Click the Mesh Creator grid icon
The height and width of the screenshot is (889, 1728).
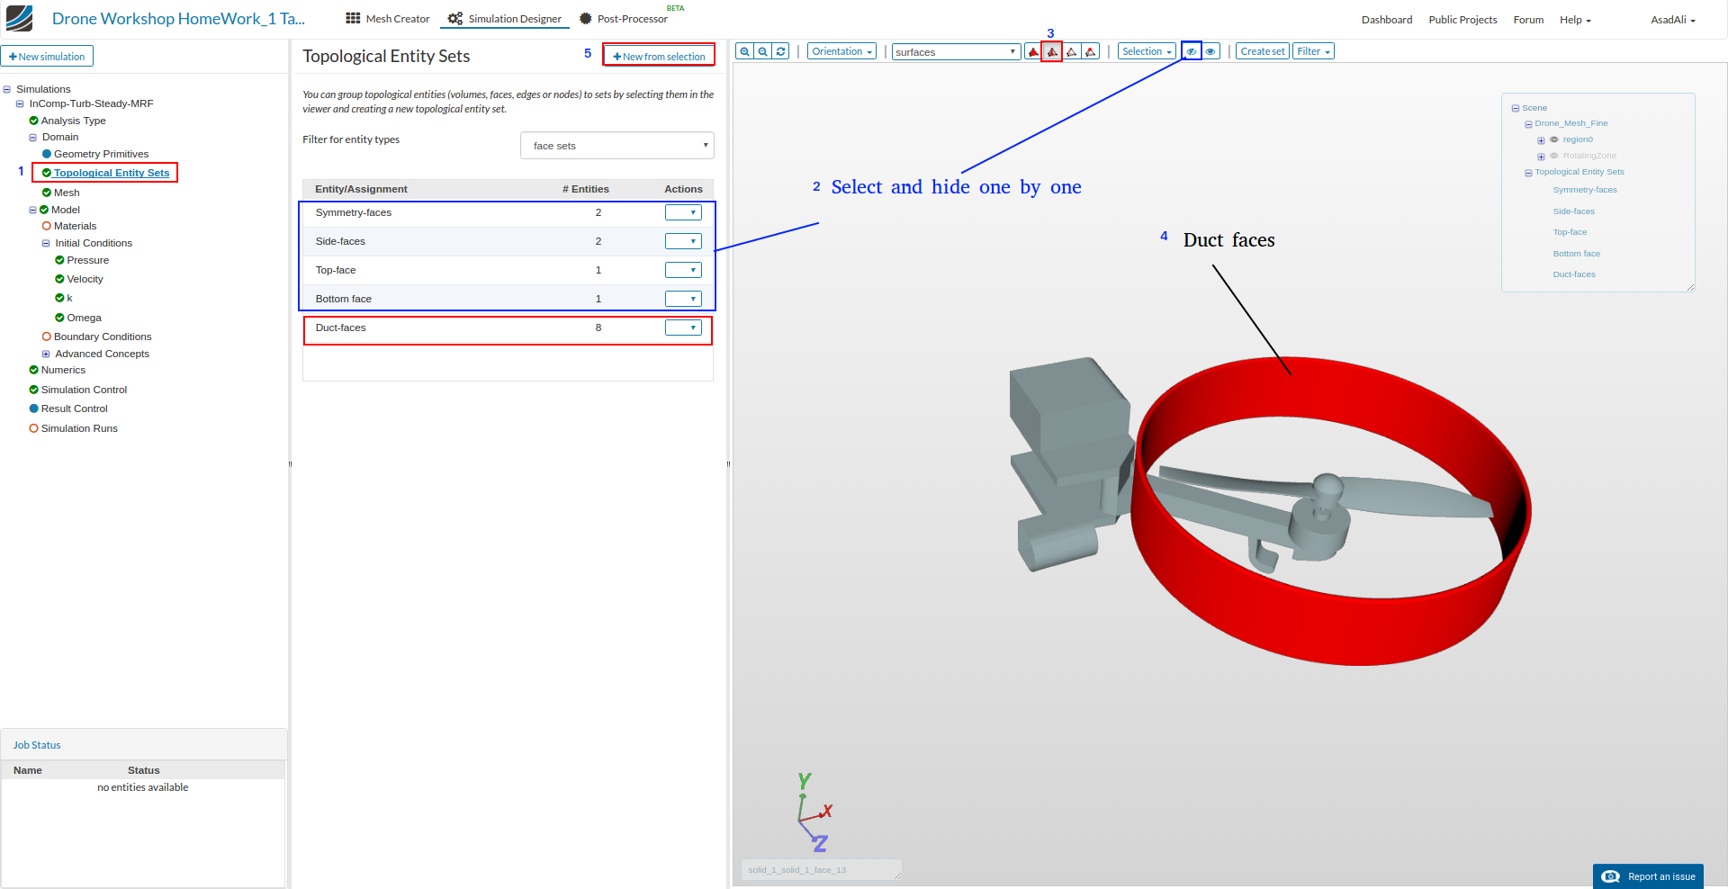tap(353, 18)
